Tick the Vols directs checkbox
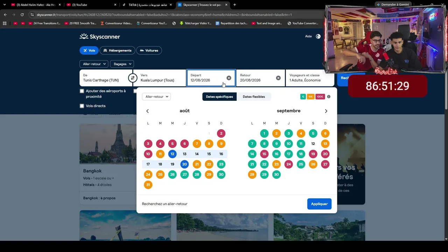The width and height of the screenshot is (448, 252). [x=82, y=106]
